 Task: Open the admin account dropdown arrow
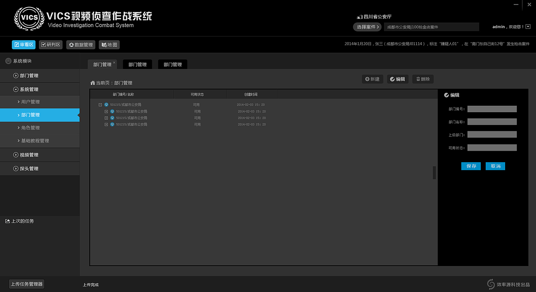(x=528, y=27)
